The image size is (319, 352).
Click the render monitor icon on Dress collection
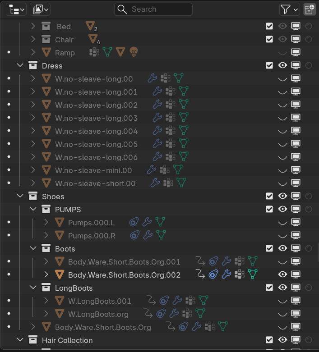pyautogui.click(x=296, y=66)
